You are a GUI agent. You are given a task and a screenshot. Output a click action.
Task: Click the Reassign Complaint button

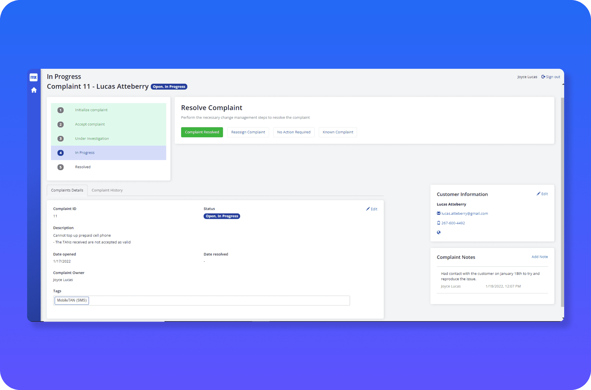[x=248, y=132]
